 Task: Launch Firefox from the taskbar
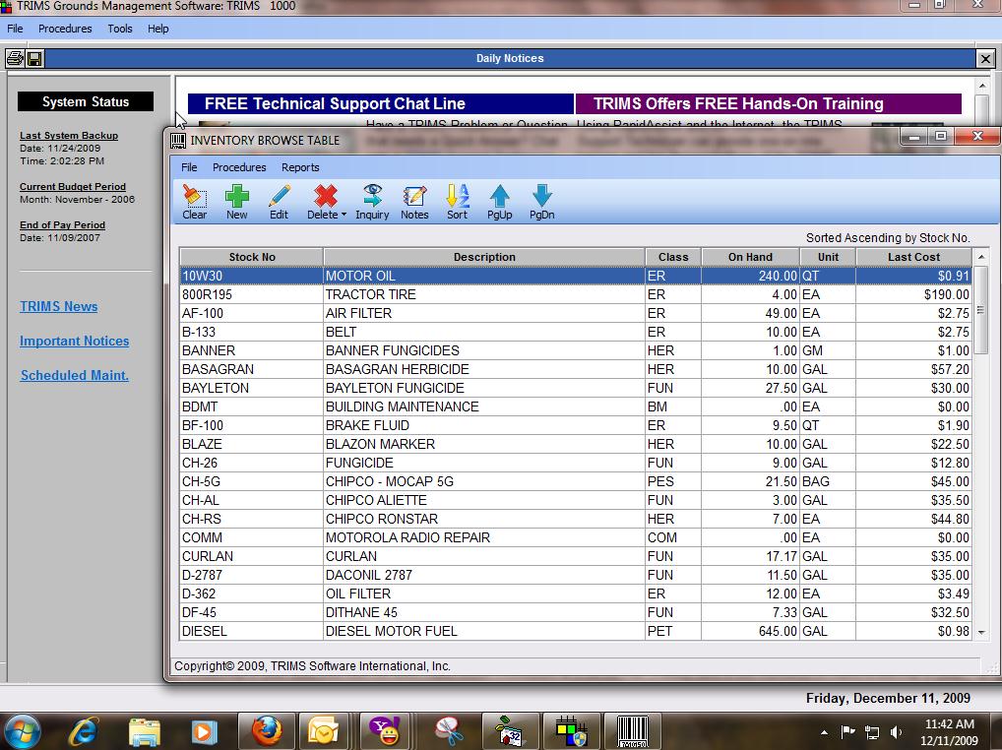(266, 731)
